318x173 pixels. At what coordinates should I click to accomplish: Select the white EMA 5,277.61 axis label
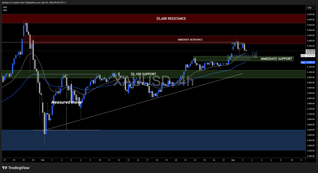coord(308,55)
